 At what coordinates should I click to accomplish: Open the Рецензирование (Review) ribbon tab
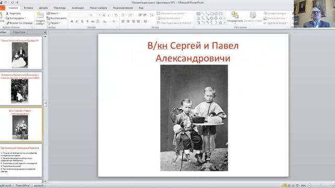123,8
